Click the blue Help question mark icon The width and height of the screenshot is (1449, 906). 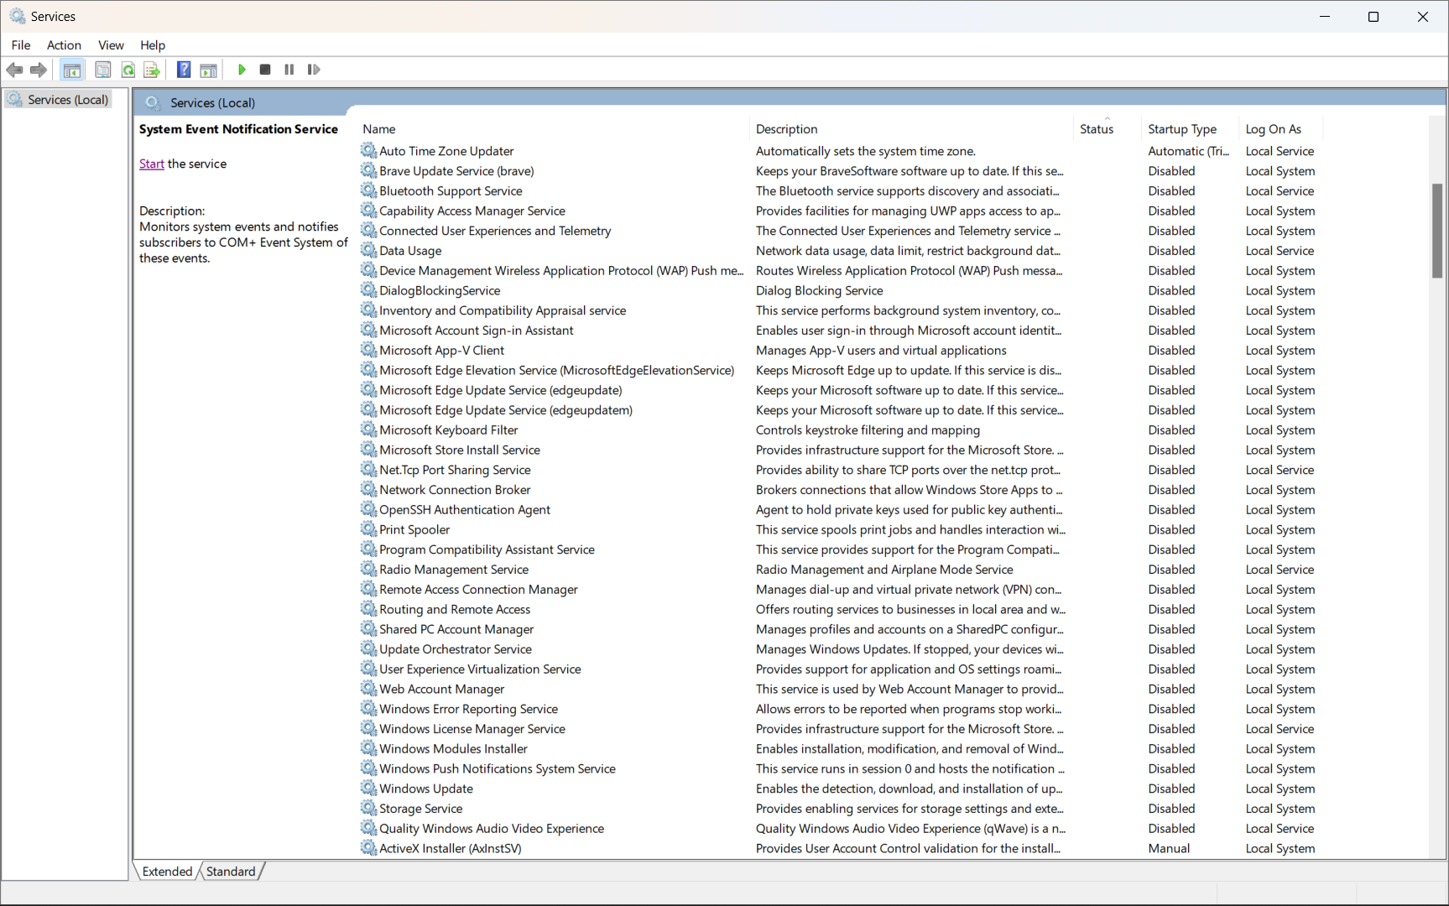click(x=184, y=70)
